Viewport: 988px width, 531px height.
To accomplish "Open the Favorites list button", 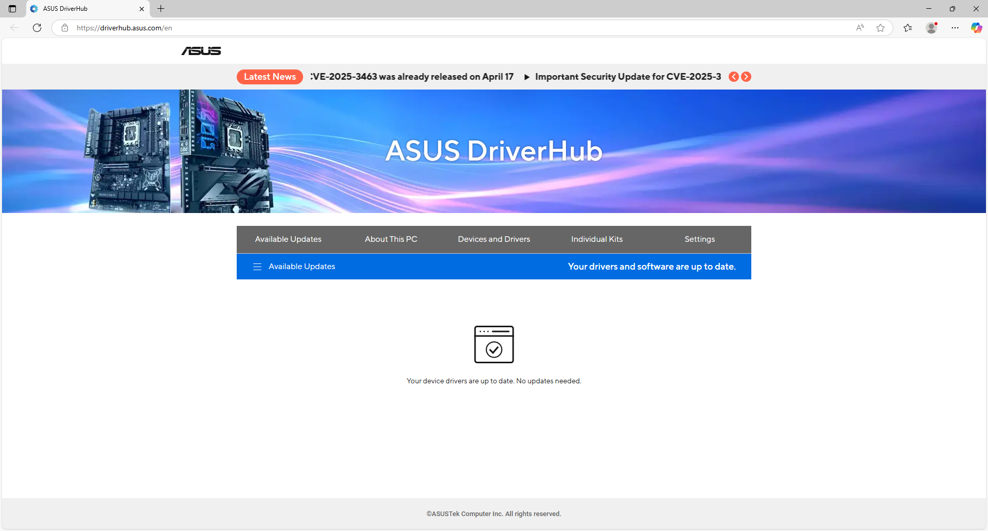I will (x=908, y=28).
